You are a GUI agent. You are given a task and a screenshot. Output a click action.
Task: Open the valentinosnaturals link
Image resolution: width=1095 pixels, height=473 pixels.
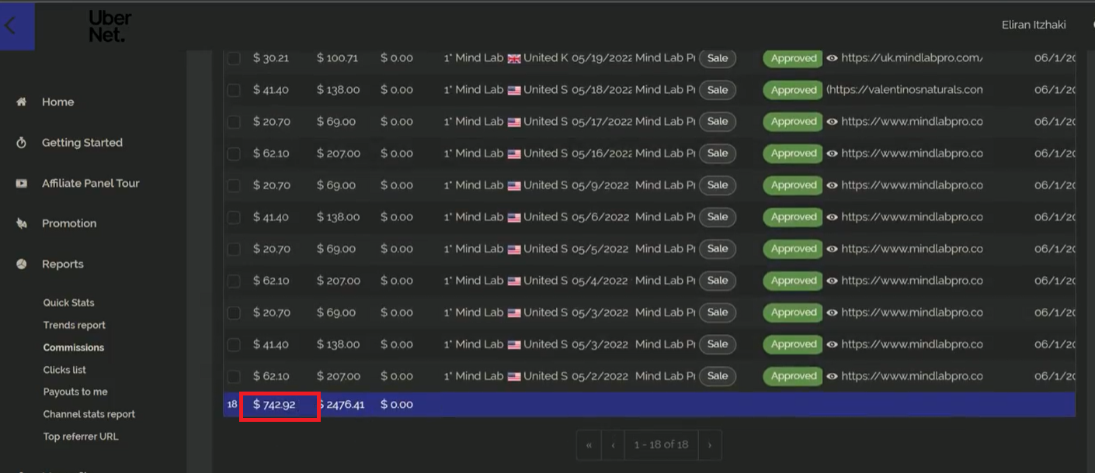coord(905,90)
